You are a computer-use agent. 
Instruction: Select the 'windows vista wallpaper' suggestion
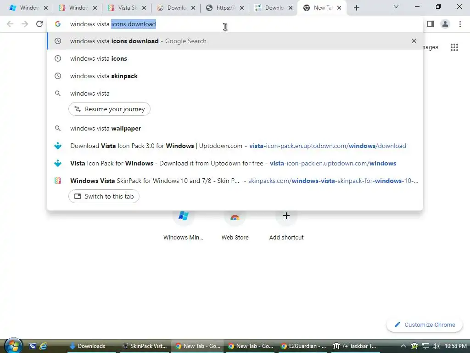click(235, 129)
